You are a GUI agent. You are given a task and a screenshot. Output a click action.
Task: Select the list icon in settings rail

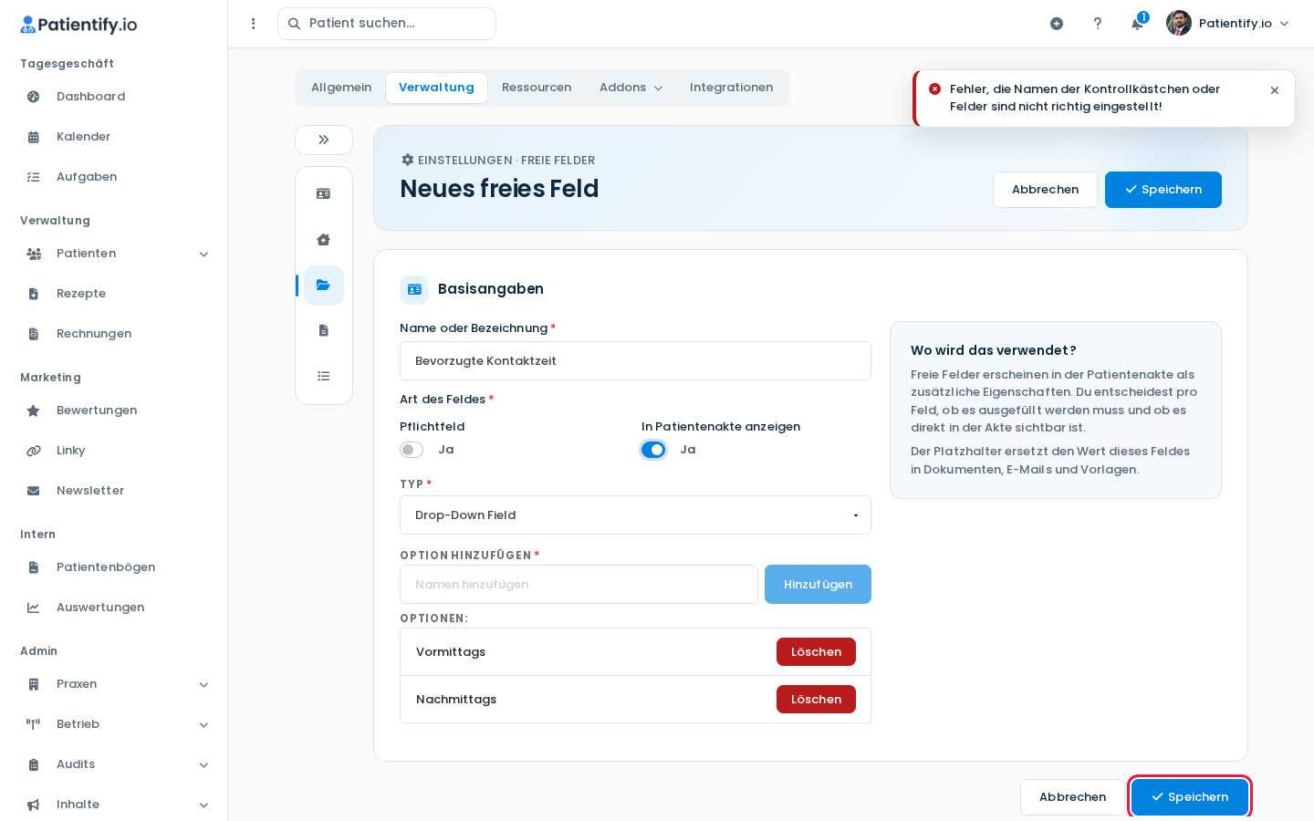(324, 376)
